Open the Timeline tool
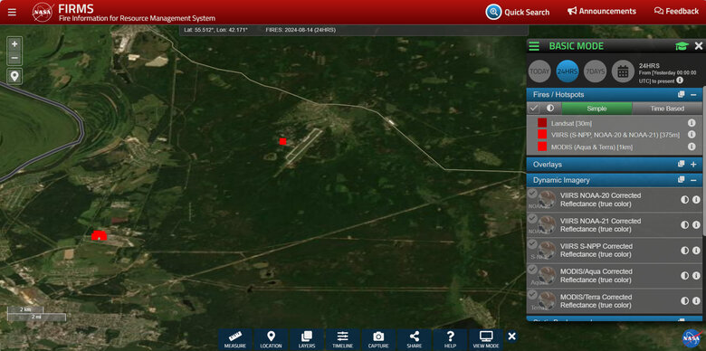 click(343, 340)
